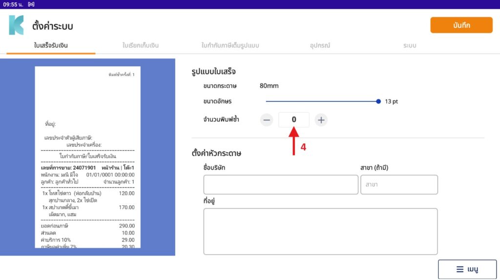Screen dimensions: 500x280
Task: Go to อุปกรณ์ tab
Action: [320, 45]
